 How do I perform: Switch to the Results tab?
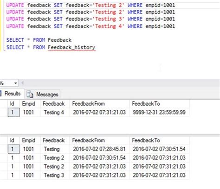point(12,94)
